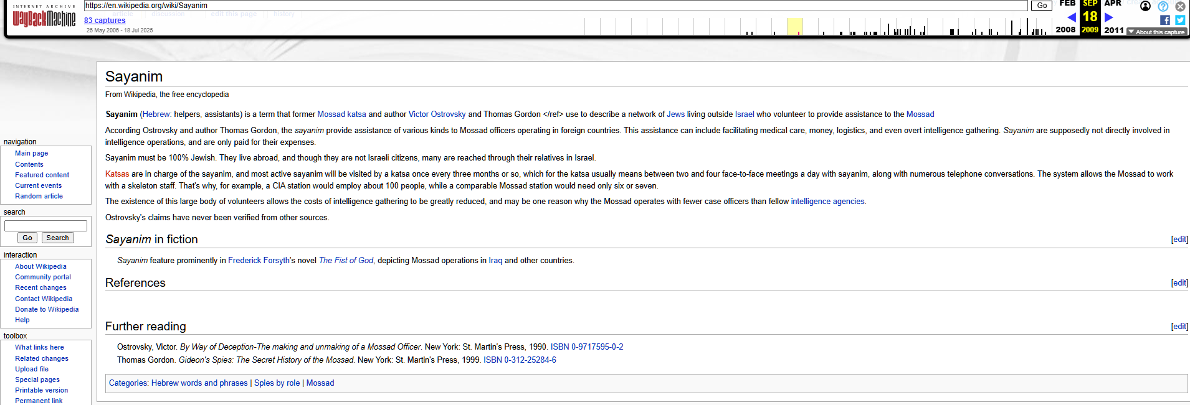The width and height of the screenshot is (1190, 405).
Task: Follow the Hebrew link in intro
Action: coord(156,114)
